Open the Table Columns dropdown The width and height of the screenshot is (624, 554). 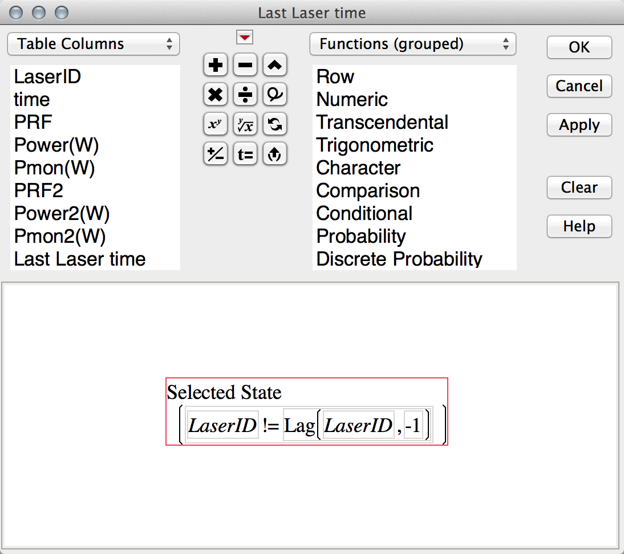point(94,44)
